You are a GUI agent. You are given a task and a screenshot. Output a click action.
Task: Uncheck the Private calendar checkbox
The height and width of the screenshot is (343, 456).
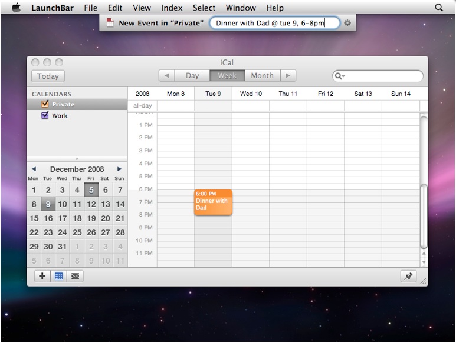[x=45, y=104]
